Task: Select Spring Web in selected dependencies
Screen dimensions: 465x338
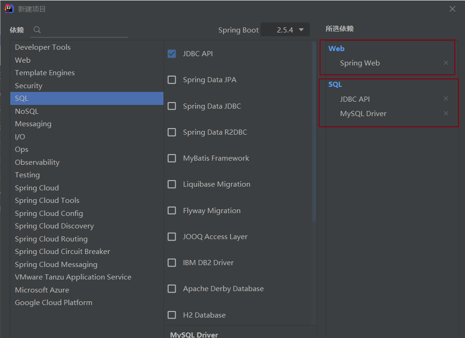Action: pos(360,63)
